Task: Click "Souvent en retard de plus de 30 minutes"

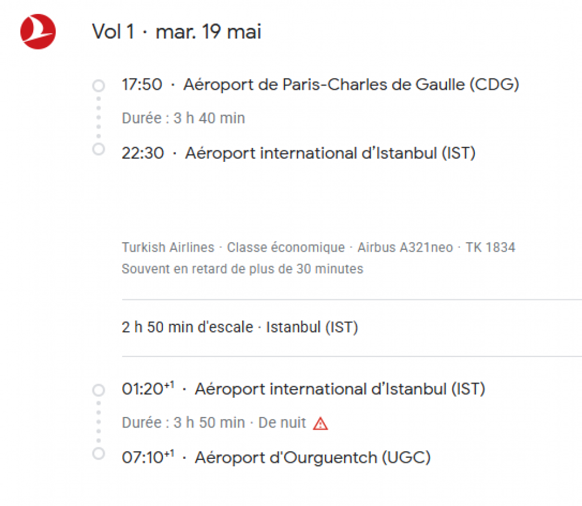Action: tap(242, 269)
